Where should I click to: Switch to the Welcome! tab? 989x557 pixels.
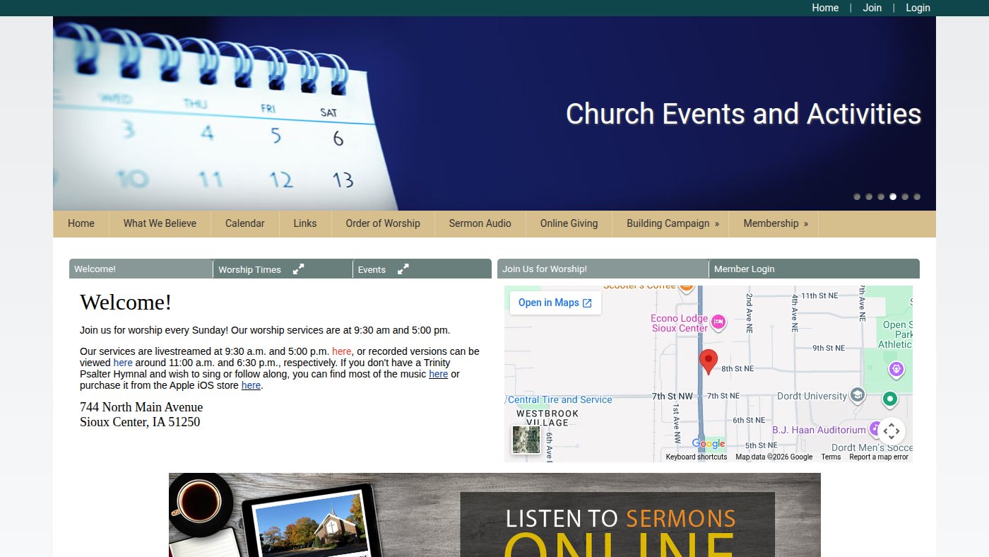141,269
